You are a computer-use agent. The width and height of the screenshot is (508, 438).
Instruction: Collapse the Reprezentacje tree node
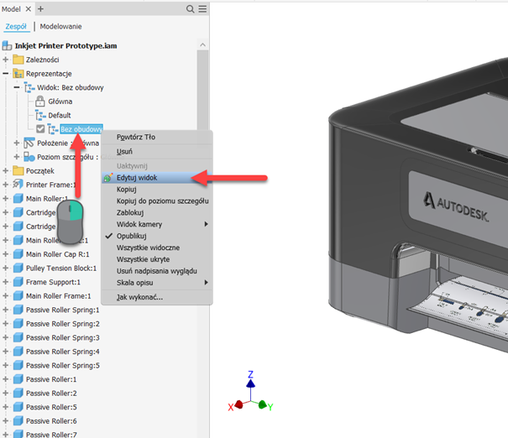[6, 73]
